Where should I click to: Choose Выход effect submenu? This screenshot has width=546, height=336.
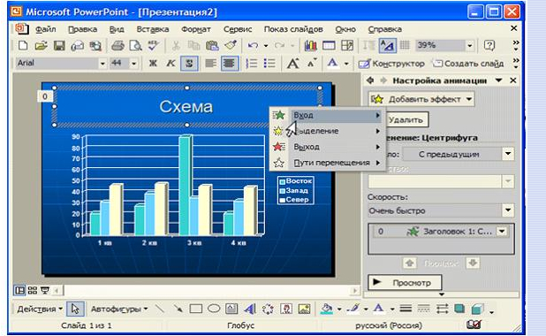click(x=327, y=147)
